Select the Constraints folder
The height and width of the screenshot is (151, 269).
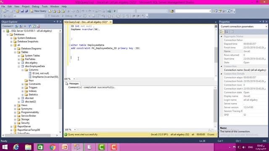tap(34, 84)
